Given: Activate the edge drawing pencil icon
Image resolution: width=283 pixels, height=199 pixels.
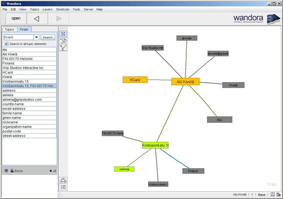Looking at the screenshot, I should pyautogui.click(x=63, y=47).
